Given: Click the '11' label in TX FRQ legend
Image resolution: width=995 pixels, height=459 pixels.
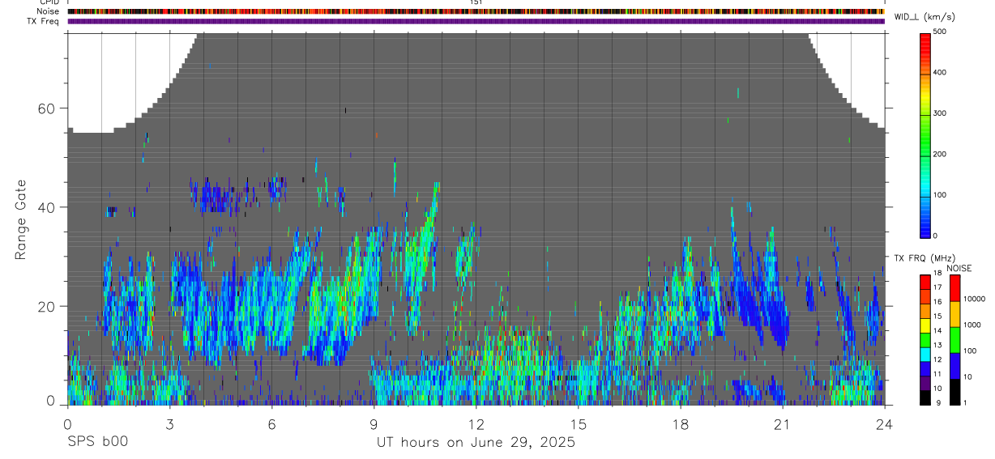Looking at the screenshot, I should [937, 374].
